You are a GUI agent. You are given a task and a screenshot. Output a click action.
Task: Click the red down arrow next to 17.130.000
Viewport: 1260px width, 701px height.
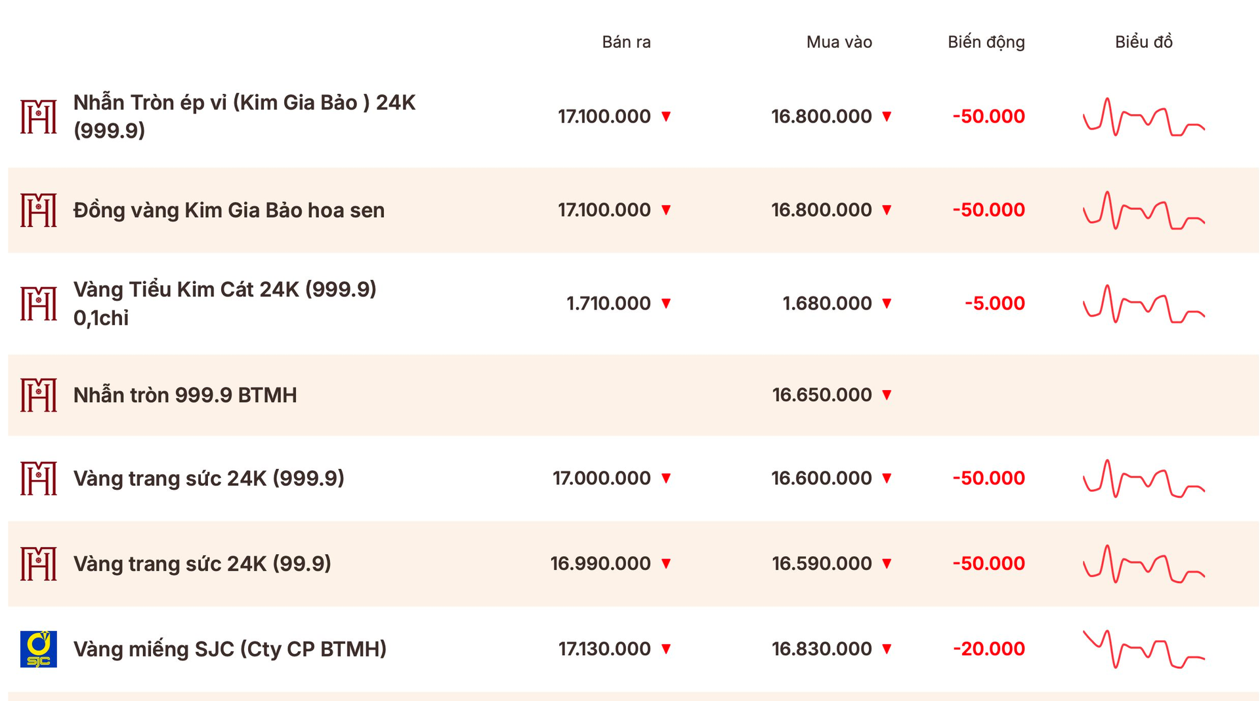[666, 649]
